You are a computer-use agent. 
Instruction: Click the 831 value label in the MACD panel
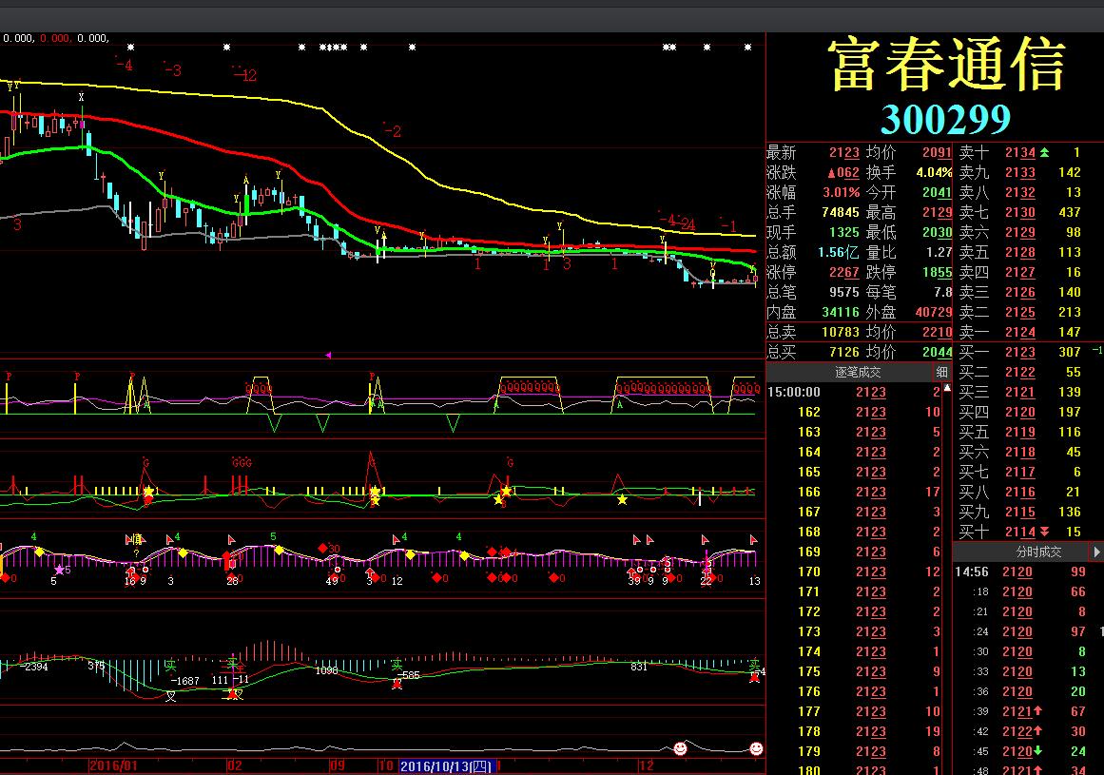pyautogui.click(x=639, y=666)
